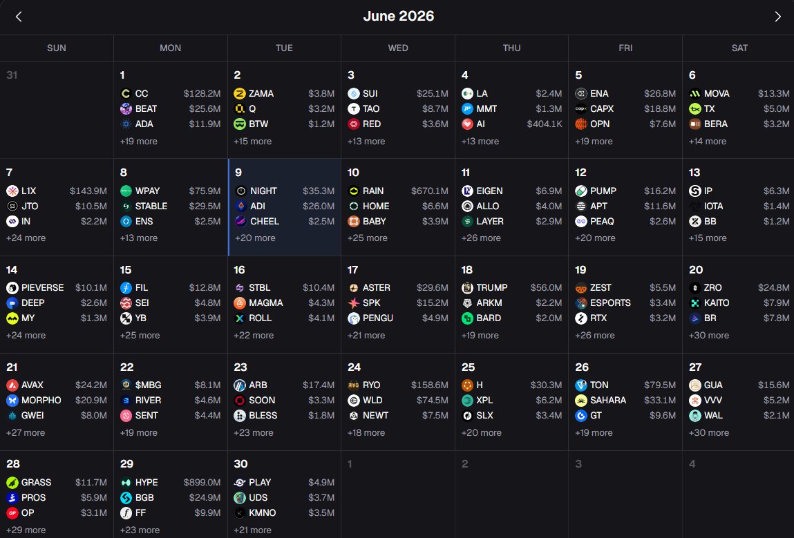This screenshot has height=538, width=794.
Task: Click the TAO token icon on June 3
Action: [x=353, y=109]
